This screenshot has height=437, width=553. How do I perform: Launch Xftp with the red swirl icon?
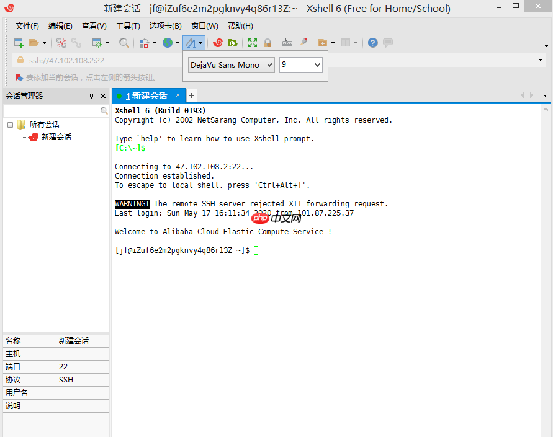pos(218,43)
